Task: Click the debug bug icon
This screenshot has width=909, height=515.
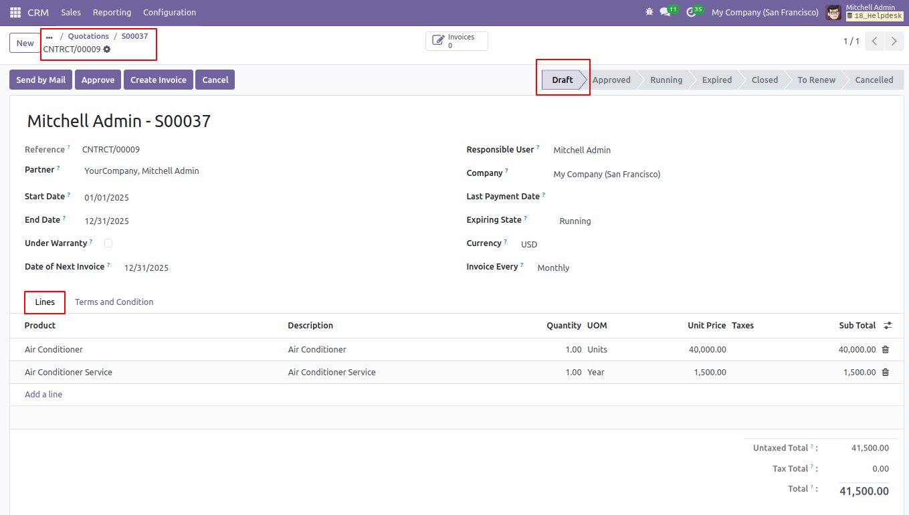Action: coord(649,12)
